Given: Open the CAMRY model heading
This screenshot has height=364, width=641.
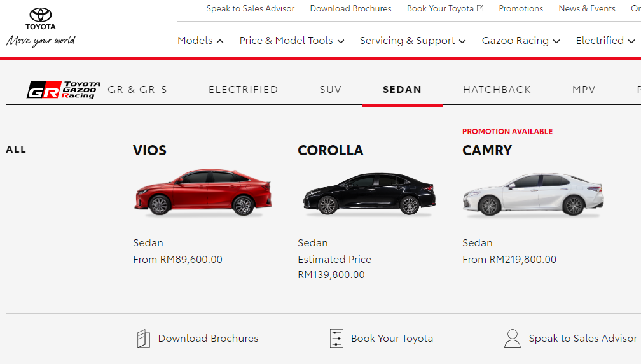Looking at the screenshot, I should point(487,151).
